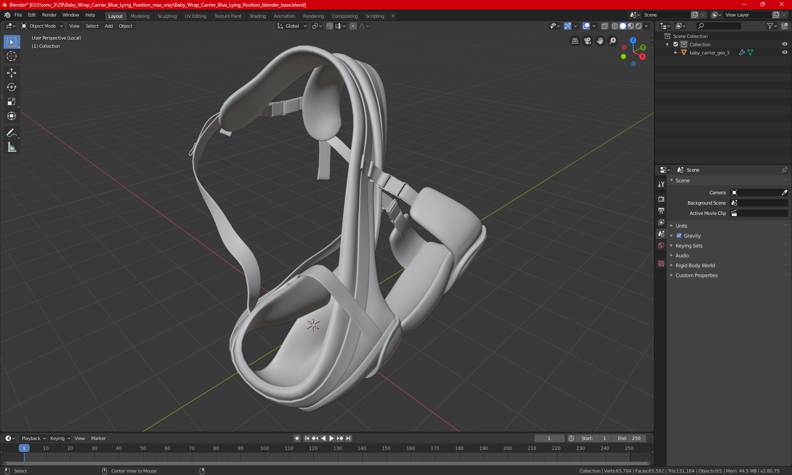
Task: Select the Cursor tool
Action: coord(12,56)
